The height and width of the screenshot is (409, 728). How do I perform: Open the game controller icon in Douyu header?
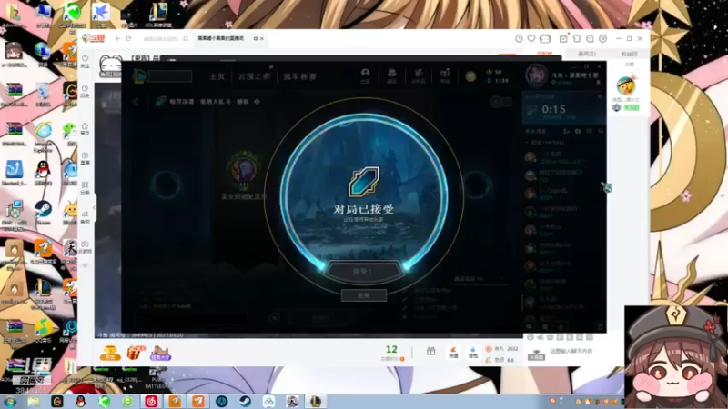click(545, 38)
